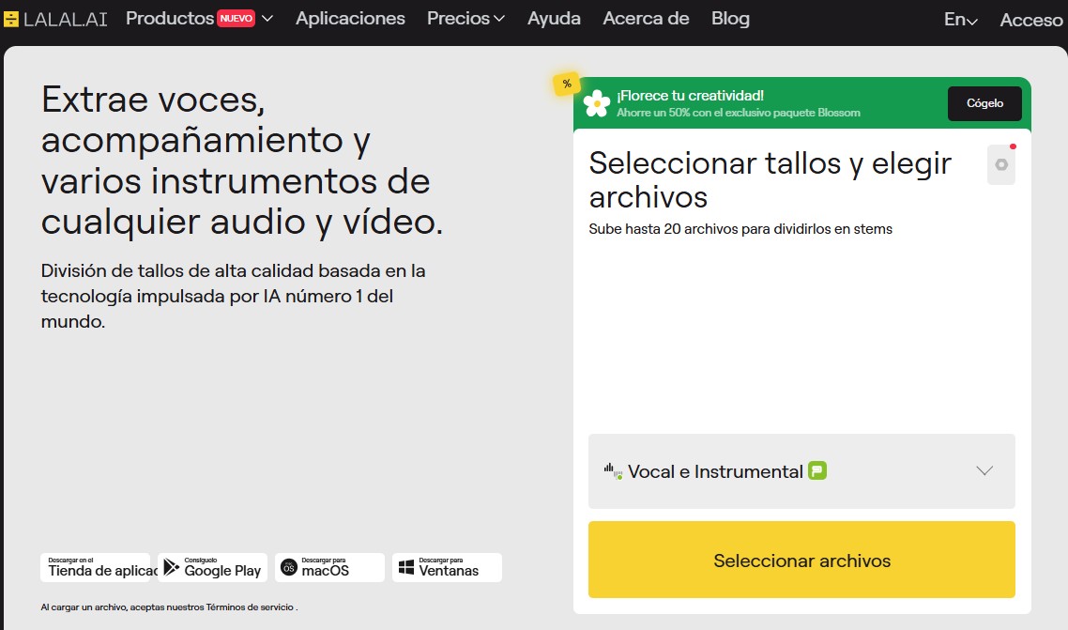The width and height of the screenshot is (1068, 630).
Task: Open the Aplicaciones menu item
Action: [350, 19]
